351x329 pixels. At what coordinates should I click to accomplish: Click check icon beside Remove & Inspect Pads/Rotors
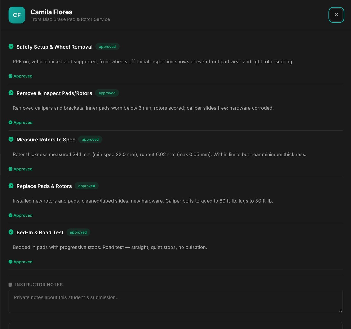[11, 93]
